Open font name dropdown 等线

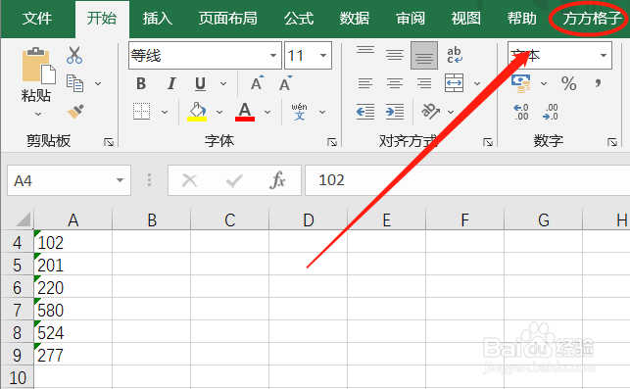tap(273, 55)
